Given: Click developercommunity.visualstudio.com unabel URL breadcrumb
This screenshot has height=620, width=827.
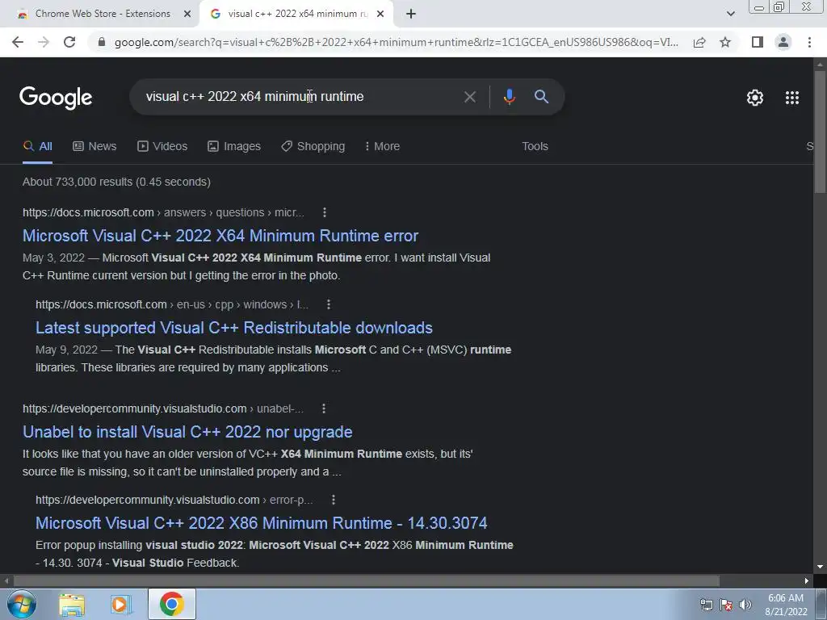Looking at the screenshot, I should (163, 408).
